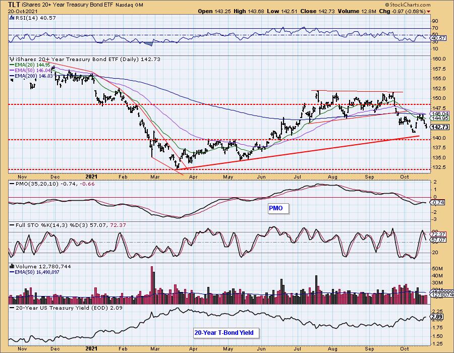This screenshot has width=454, height=353.
Task: Click the red down arrow beside Chg
Action: coord(428,12)
